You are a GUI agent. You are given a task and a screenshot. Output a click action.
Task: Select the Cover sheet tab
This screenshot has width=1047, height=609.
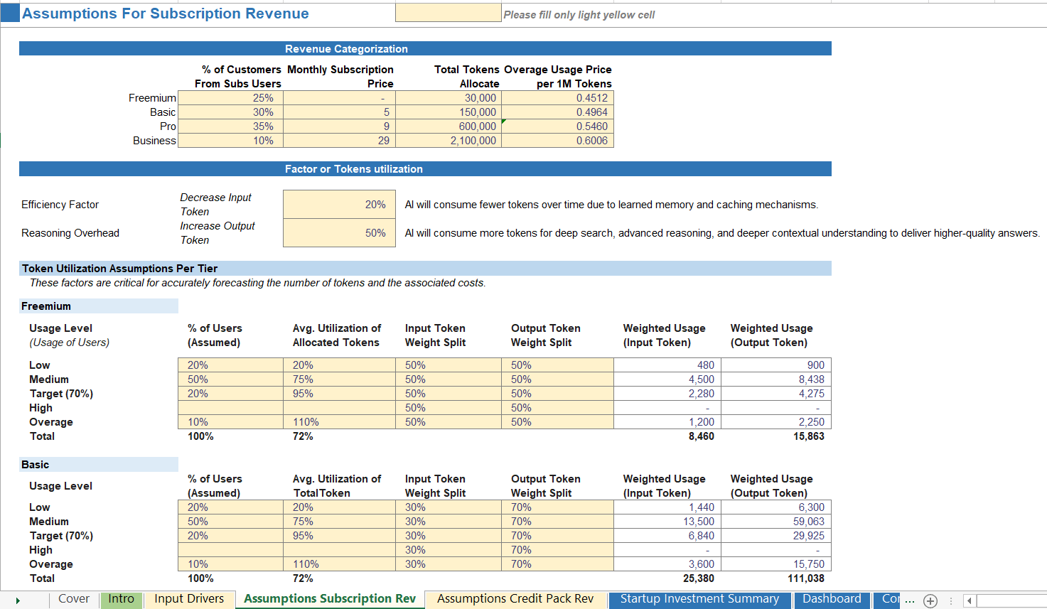(x=73, y=599)
